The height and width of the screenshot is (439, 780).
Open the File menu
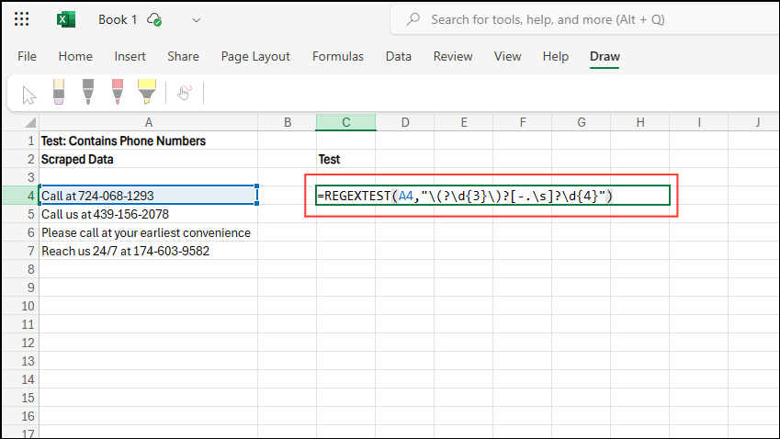28,56
